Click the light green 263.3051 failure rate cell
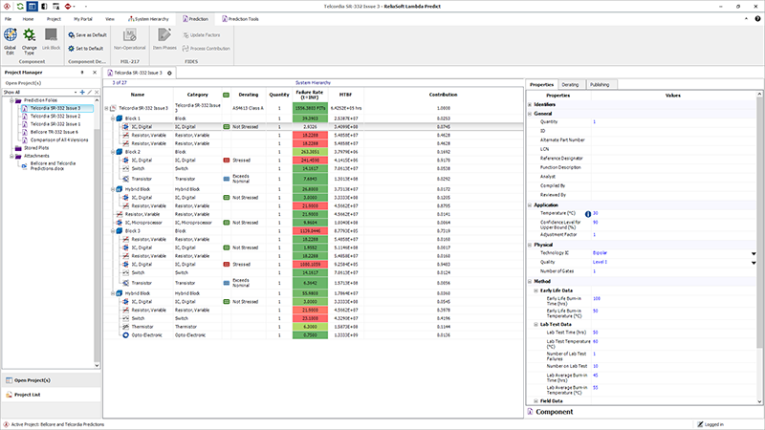 310,152
